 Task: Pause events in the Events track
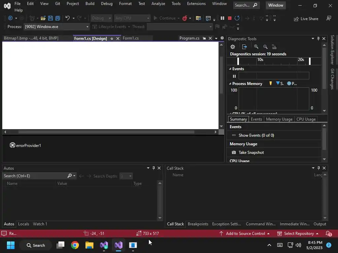[234, 76]
